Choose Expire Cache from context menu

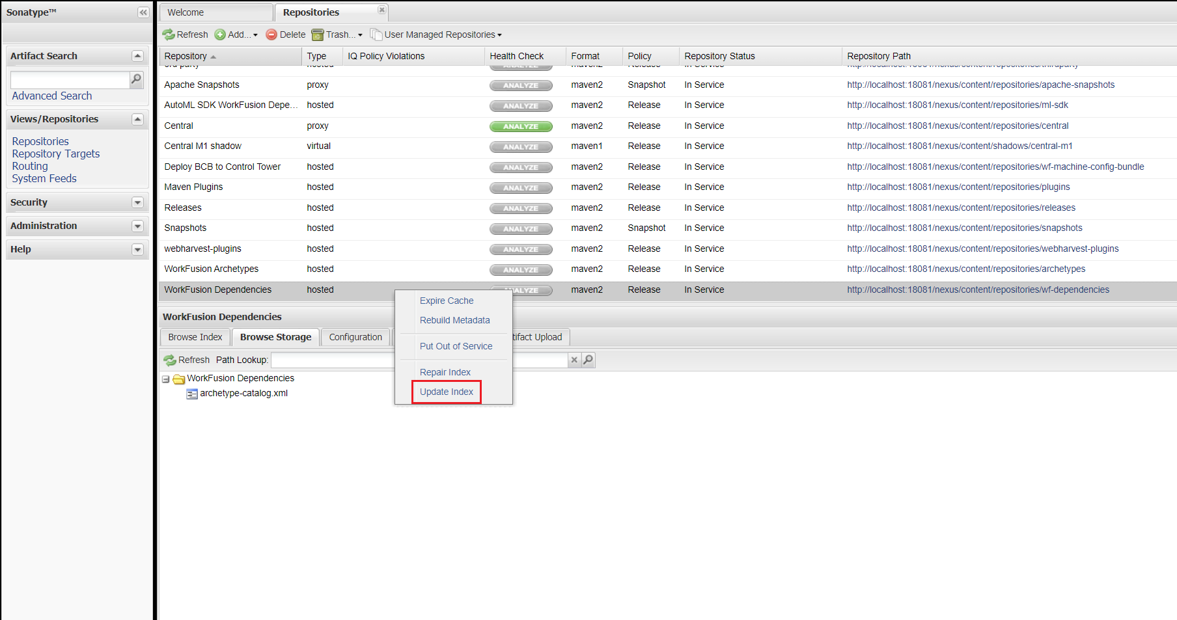[x=447, y=301]
